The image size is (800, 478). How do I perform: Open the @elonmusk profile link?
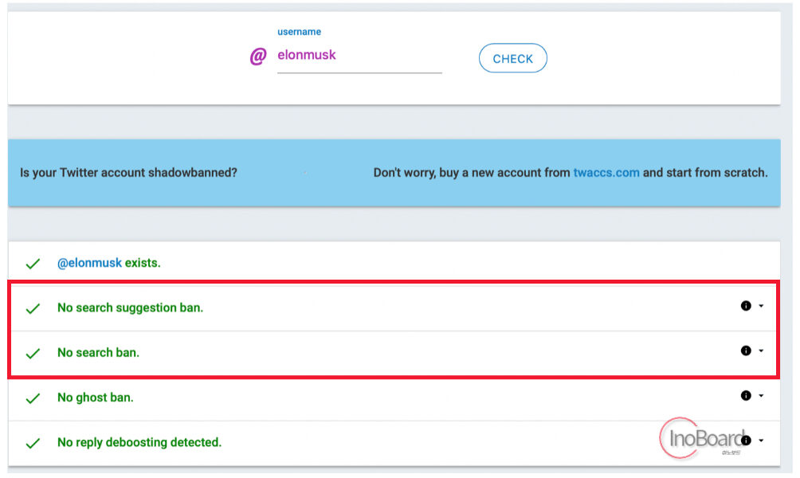tap(89, 263)
